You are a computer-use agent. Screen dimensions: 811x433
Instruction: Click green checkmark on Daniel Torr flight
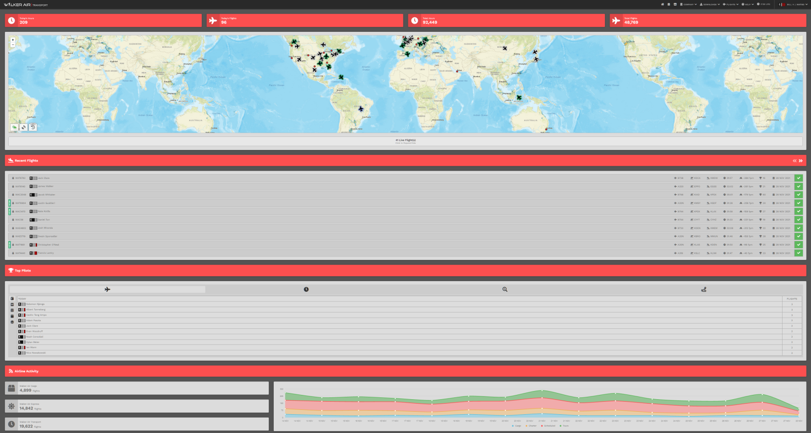tap(798, 220)
